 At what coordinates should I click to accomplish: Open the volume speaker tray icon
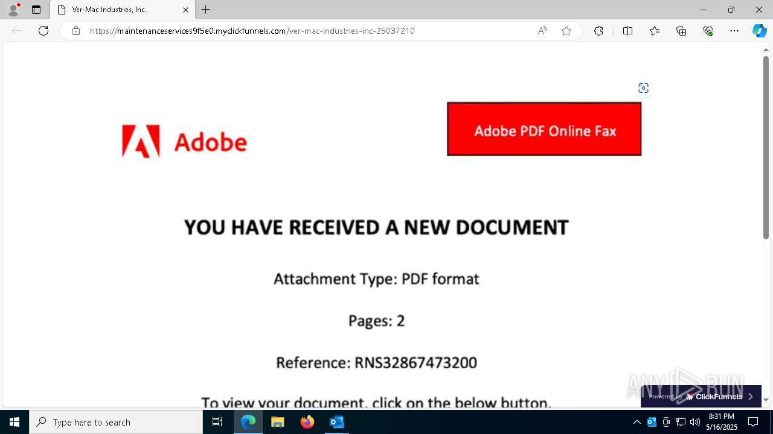pos(695,422)
